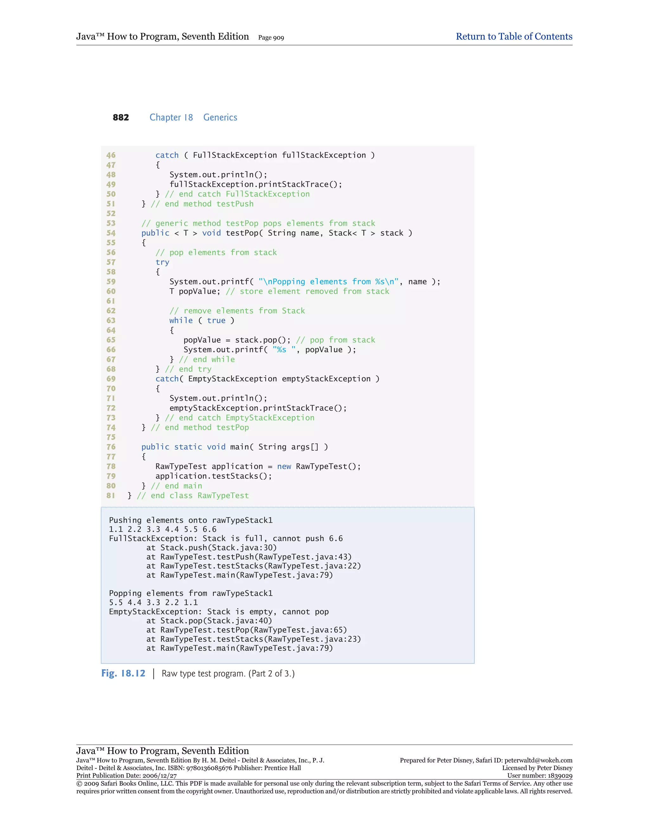Click the Java How to Program header title

[x=162, y=36]
